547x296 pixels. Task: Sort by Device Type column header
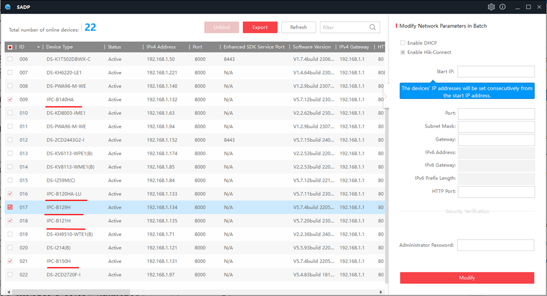[60, 47]
